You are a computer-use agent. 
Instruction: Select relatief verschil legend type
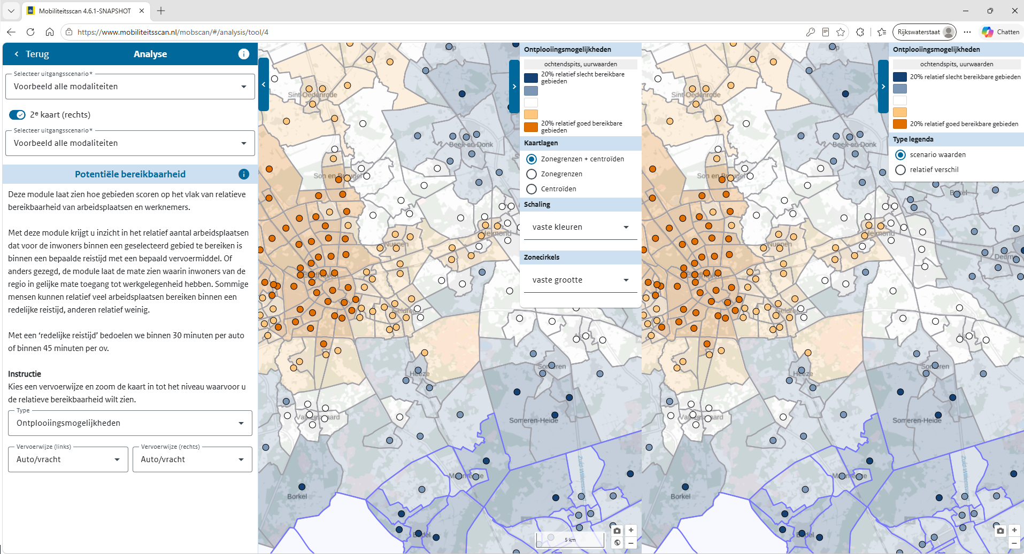900,170
